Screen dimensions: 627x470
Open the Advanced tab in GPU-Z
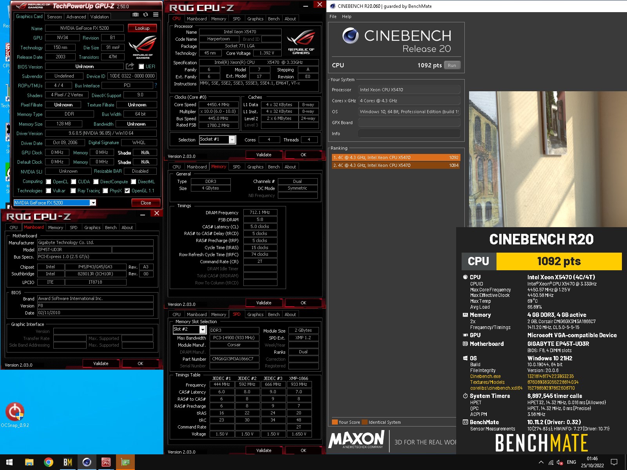click(76, 17)
